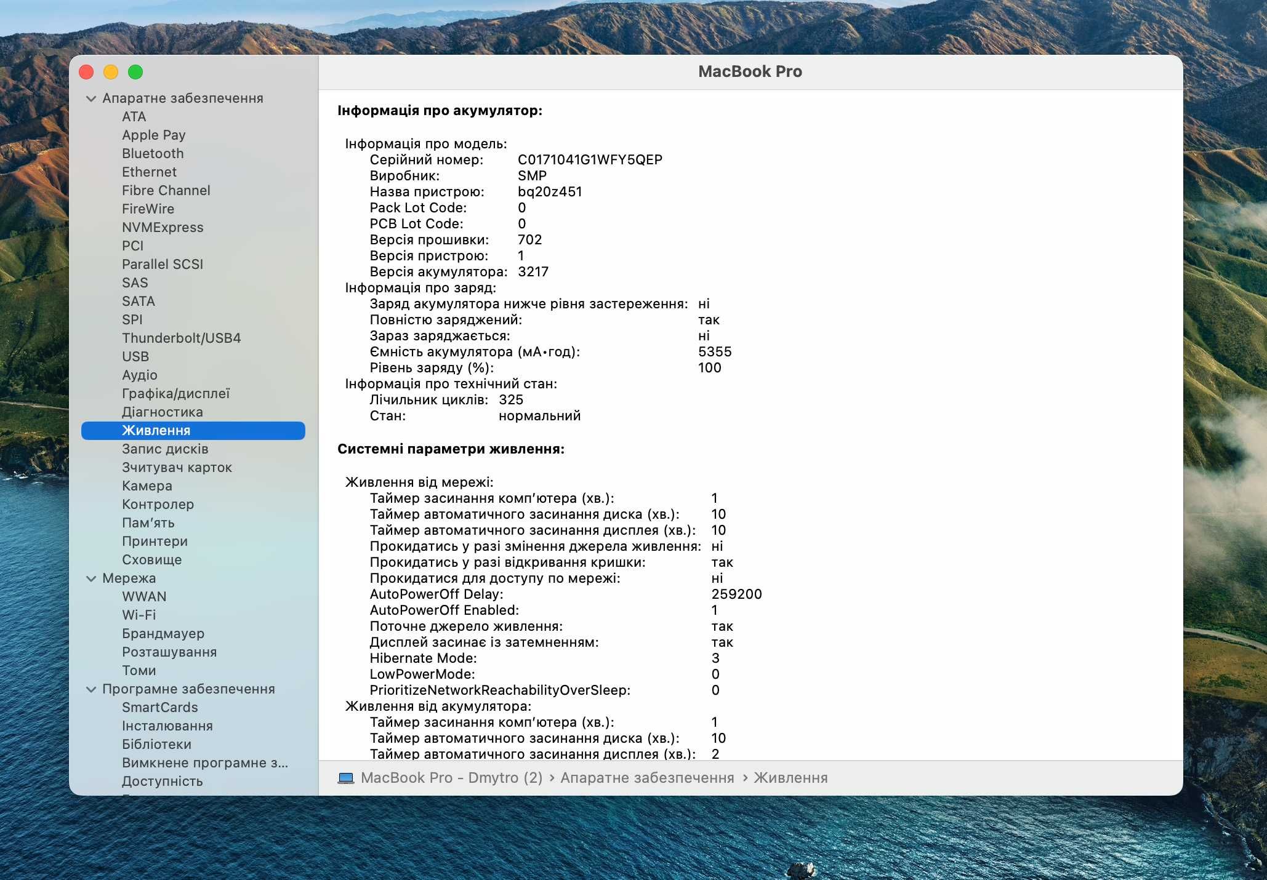Click battery version value 3217
The width and height of the screenshot is (1267, 880).
point(533,272)
